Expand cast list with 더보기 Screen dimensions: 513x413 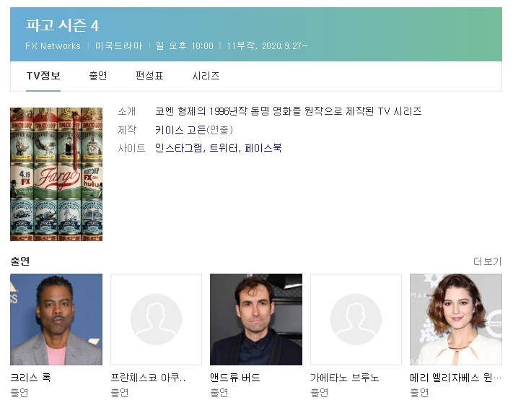pyautogui.click(x=487, y=261)
